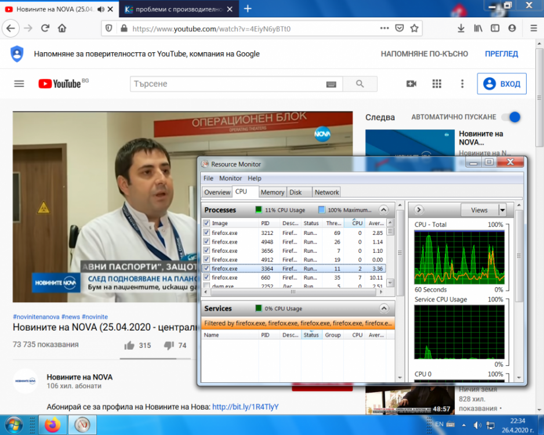This screenshot has height=435, width=544.
Task: Open Firefox downloads panel
Action: pyautogui.click(x=461, y=28)
